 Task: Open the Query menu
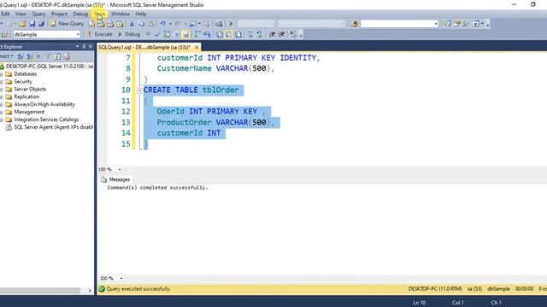pos(38,14)
